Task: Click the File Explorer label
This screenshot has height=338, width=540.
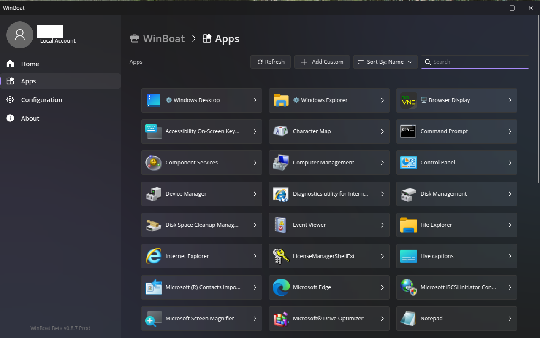Action: 436,225
